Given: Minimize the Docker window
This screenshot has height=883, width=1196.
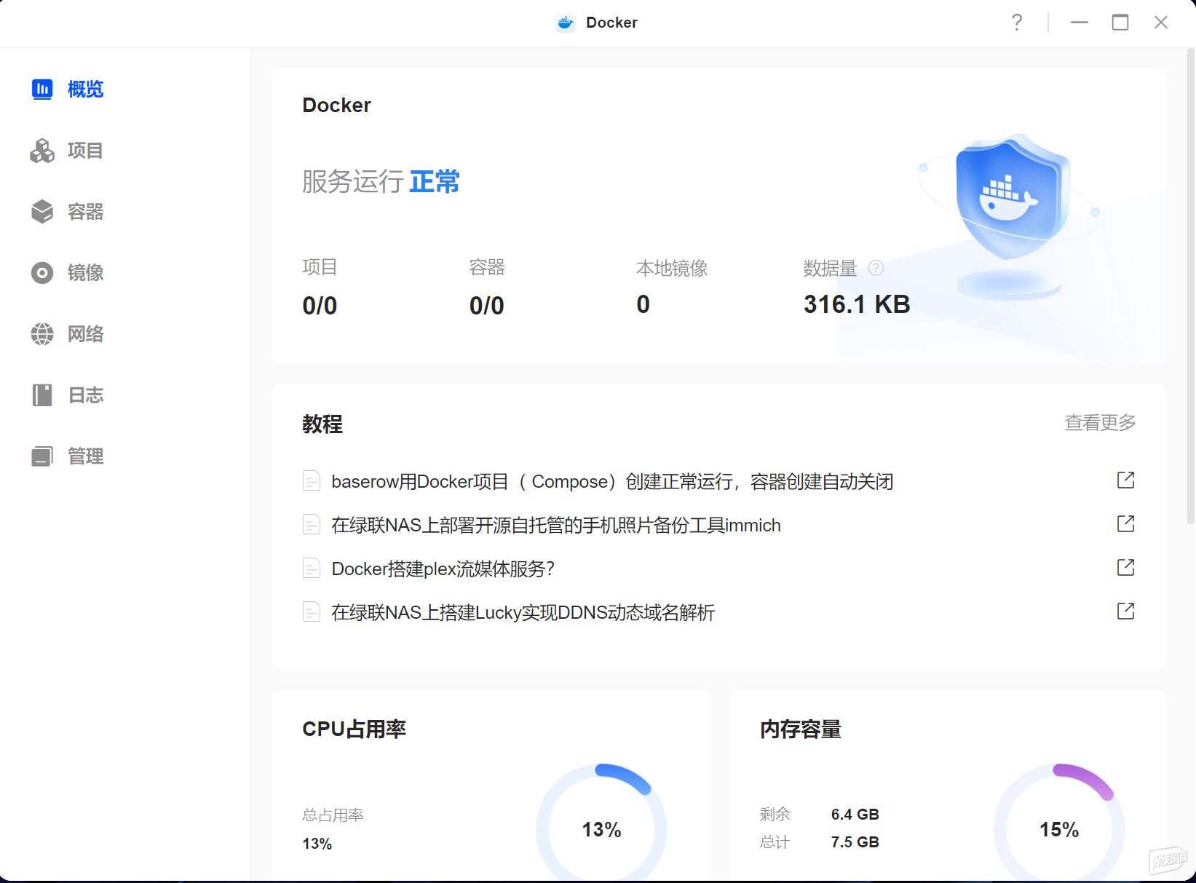Looking at the screenshot, I should tap(1080, 23).
